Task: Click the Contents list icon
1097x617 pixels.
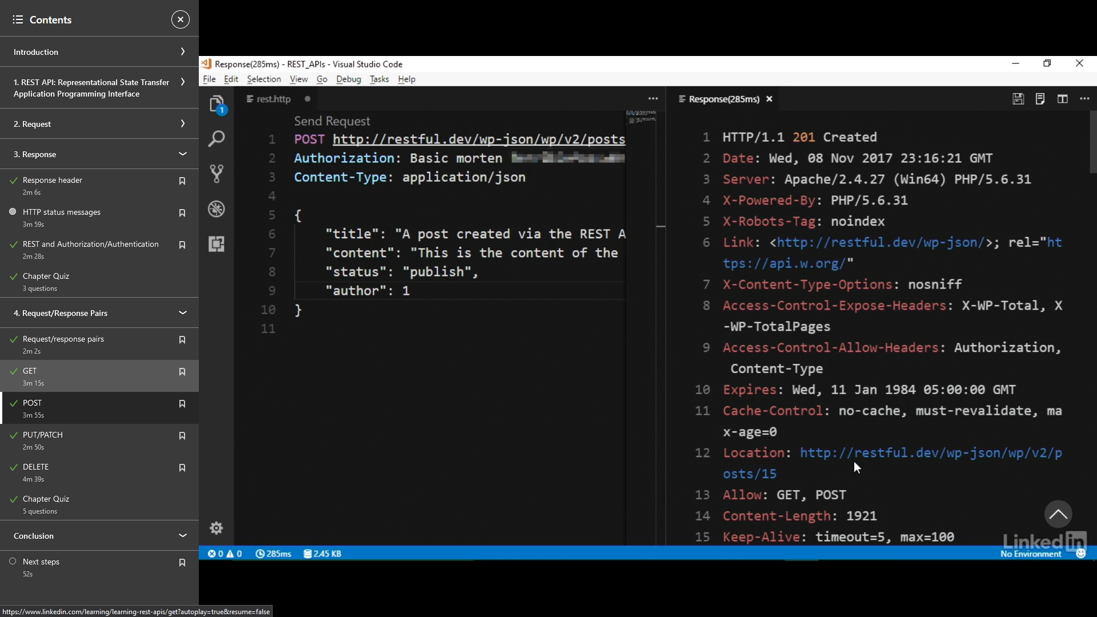Action: click(18, 19)
